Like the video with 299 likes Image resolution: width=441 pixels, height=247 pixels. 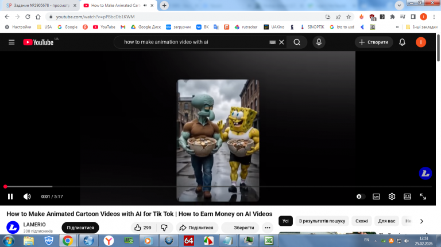pos(142,228)
